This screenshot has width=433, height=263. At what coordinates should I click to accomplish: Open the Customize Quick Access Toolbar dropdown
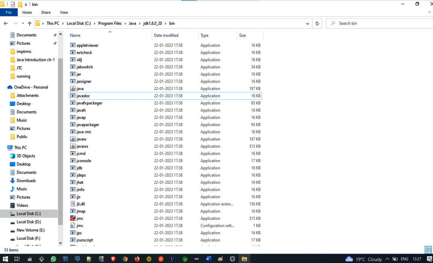click(26, 5)
